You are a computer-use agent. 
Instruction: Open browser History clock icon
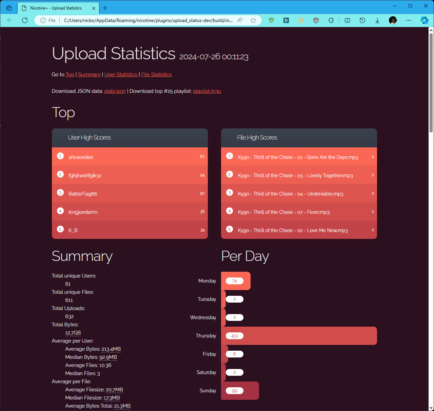362,20
